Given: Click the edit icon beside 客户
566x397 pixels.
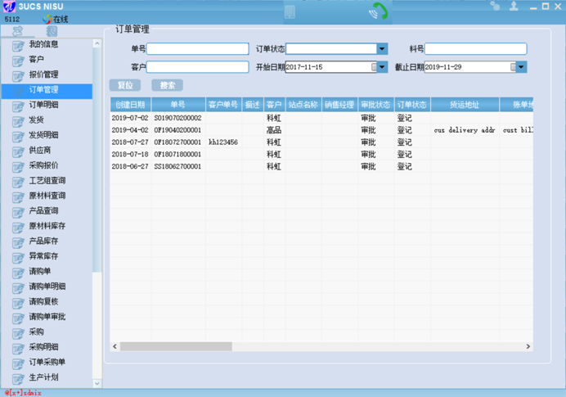Looking at the screenshot, I should coord(18,61).
